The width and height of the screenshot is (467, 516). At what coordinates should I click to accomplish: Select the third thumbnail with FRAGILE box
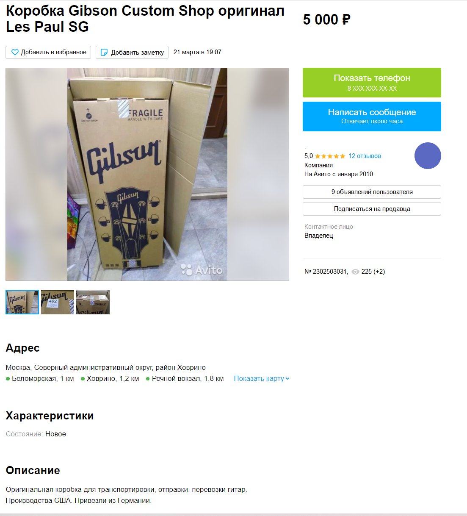[x=93, y=302]
